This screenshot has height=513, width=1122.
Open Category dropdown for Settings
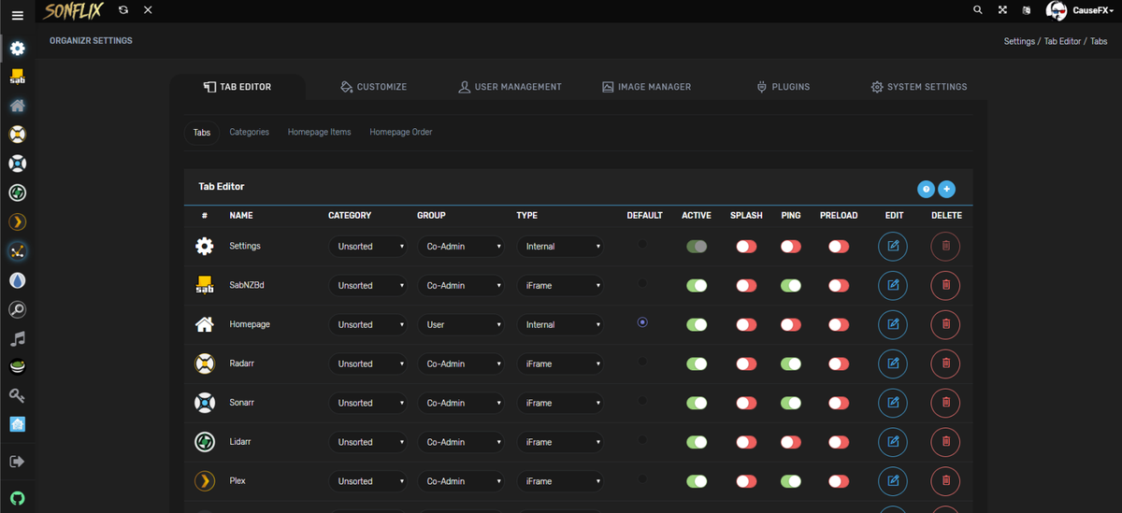point(367,247)
